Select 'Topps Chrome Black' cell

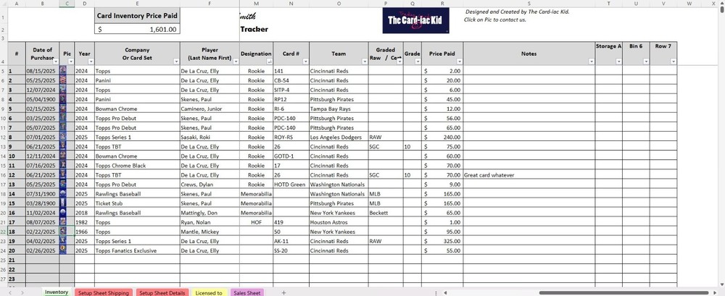click(137, 165)
